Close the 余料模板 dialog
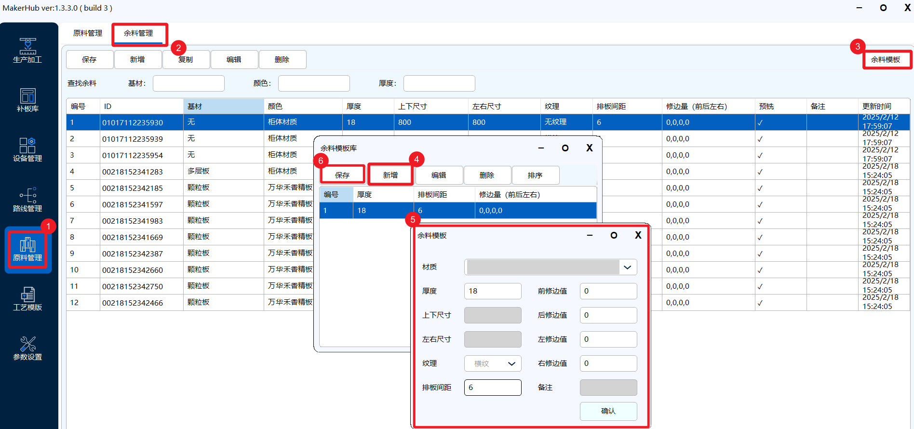Viewport: 914px width, 429px height. [638, 235]
